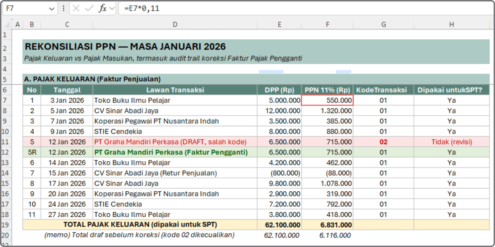495x247 pixels.
Task: Click the "DPP (Rp)" header cell
Action: (x=279, y=90)
